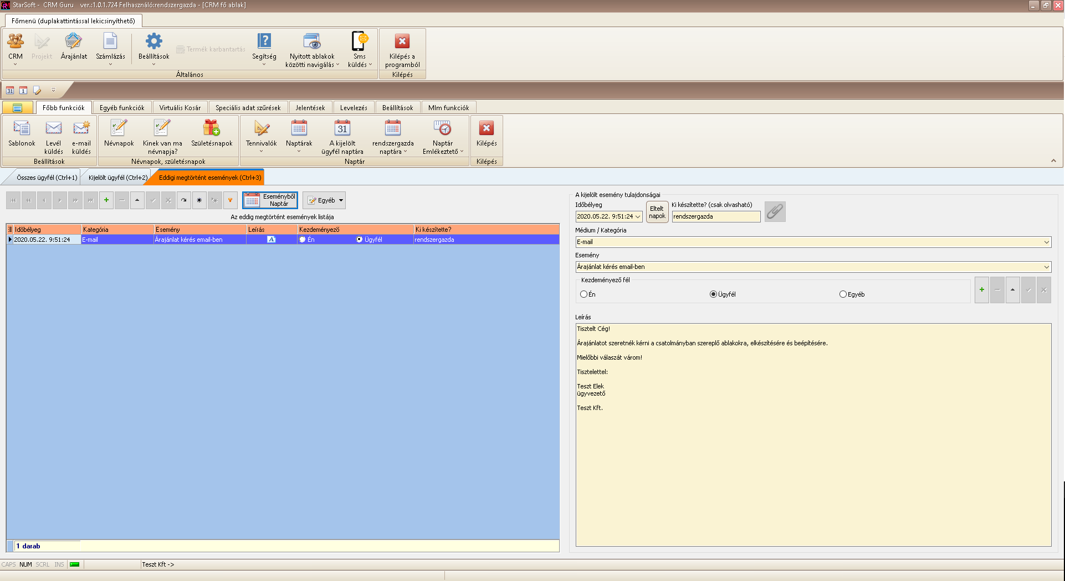1065x581 pixels.
Task: Select the 2020.05.22. 9:51:24 cell
Action: (x=47, y=240)
